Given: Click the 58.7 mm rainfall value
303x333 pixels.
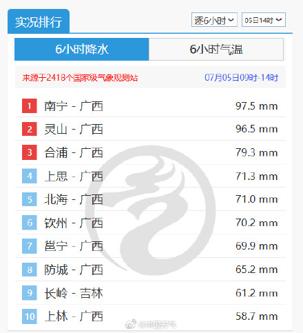Looking at the screenshot, I should tap(257, 316).
